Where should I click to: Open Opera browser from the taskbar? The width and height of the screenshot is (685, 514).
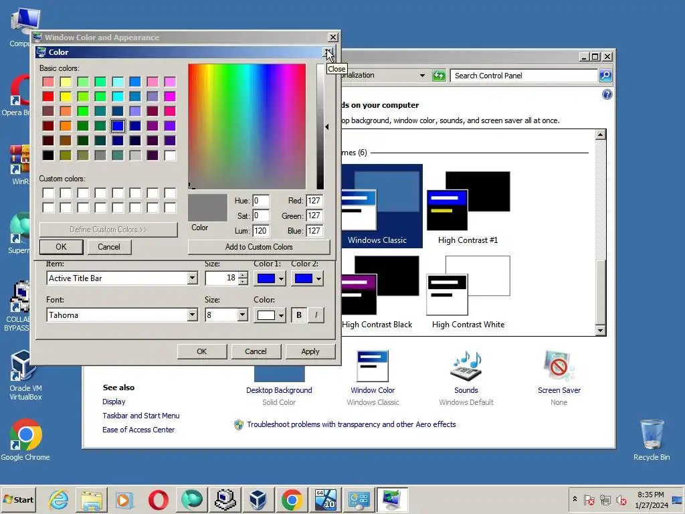[x=158, y=499]
